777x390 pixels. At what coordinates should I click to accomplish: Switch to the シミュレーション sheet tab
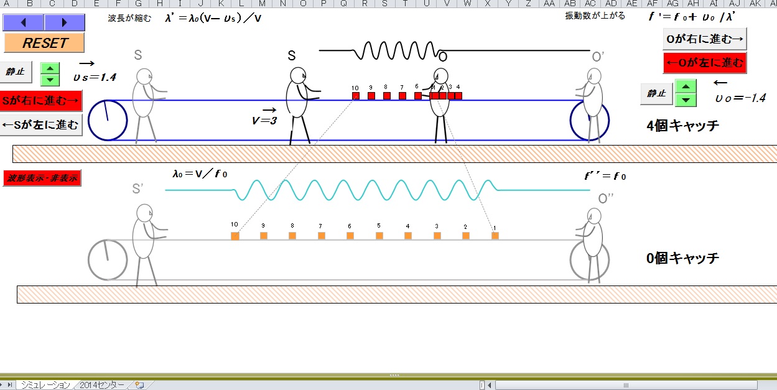(45, 385)
